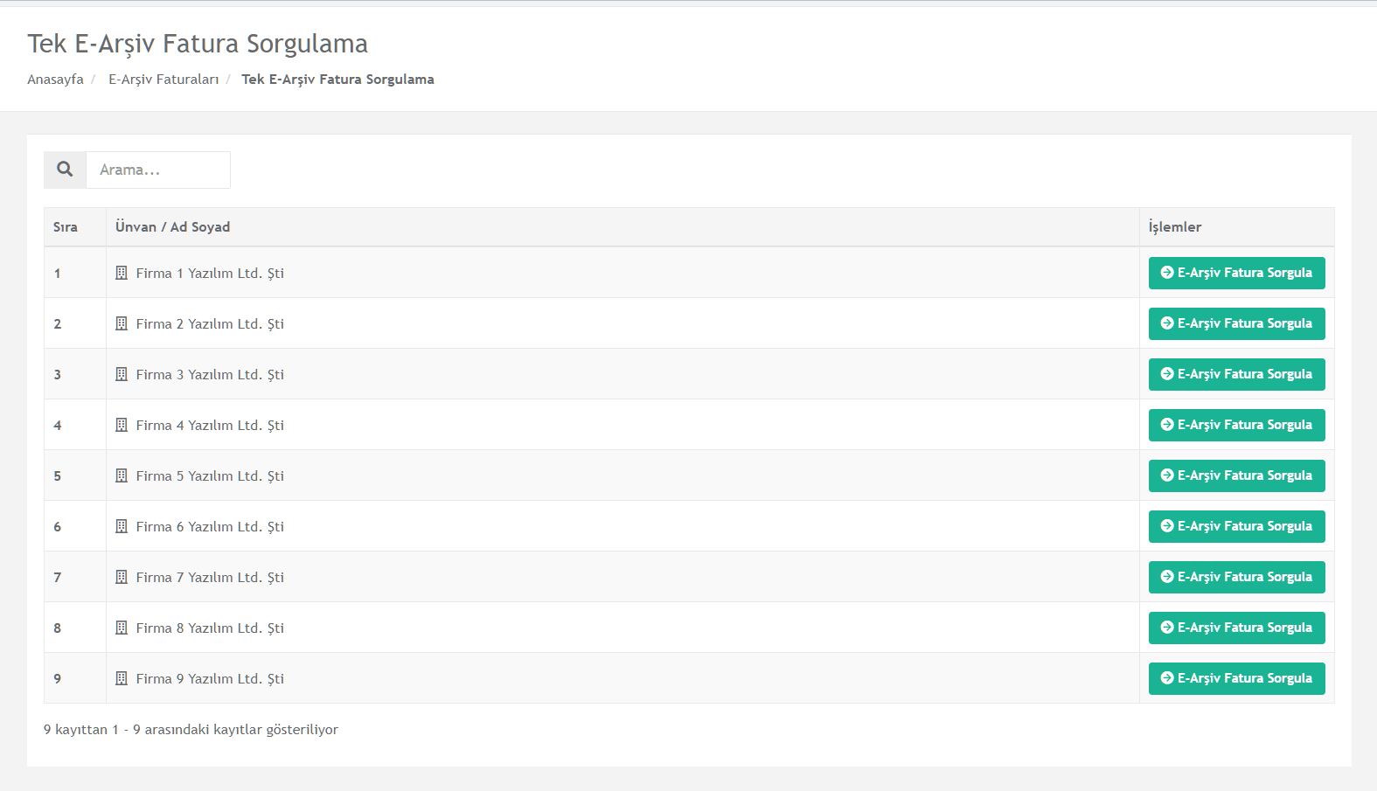Sort by Sıra column header
Image resolution: width=1377 pixels, height=791 pixels.
(x=66, y=227)
